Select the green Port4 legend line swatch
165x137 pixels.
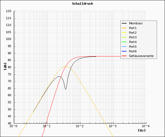pos(124,42)
